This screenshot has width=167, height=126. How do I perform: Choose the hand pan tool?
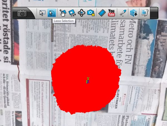tap(63, 13)
